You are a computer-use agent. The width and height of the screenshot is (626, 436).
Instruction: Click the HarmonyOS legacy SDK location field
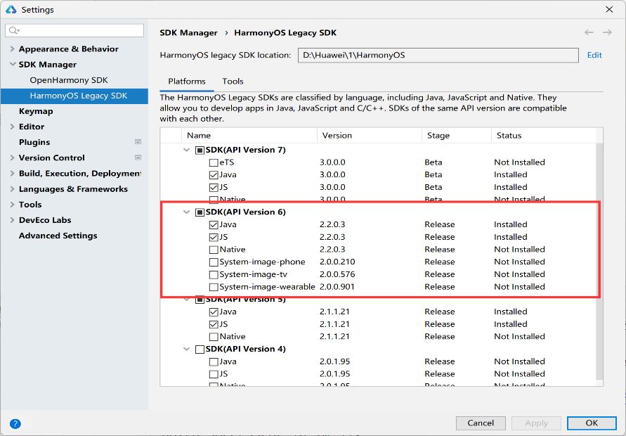click(438, 55)
